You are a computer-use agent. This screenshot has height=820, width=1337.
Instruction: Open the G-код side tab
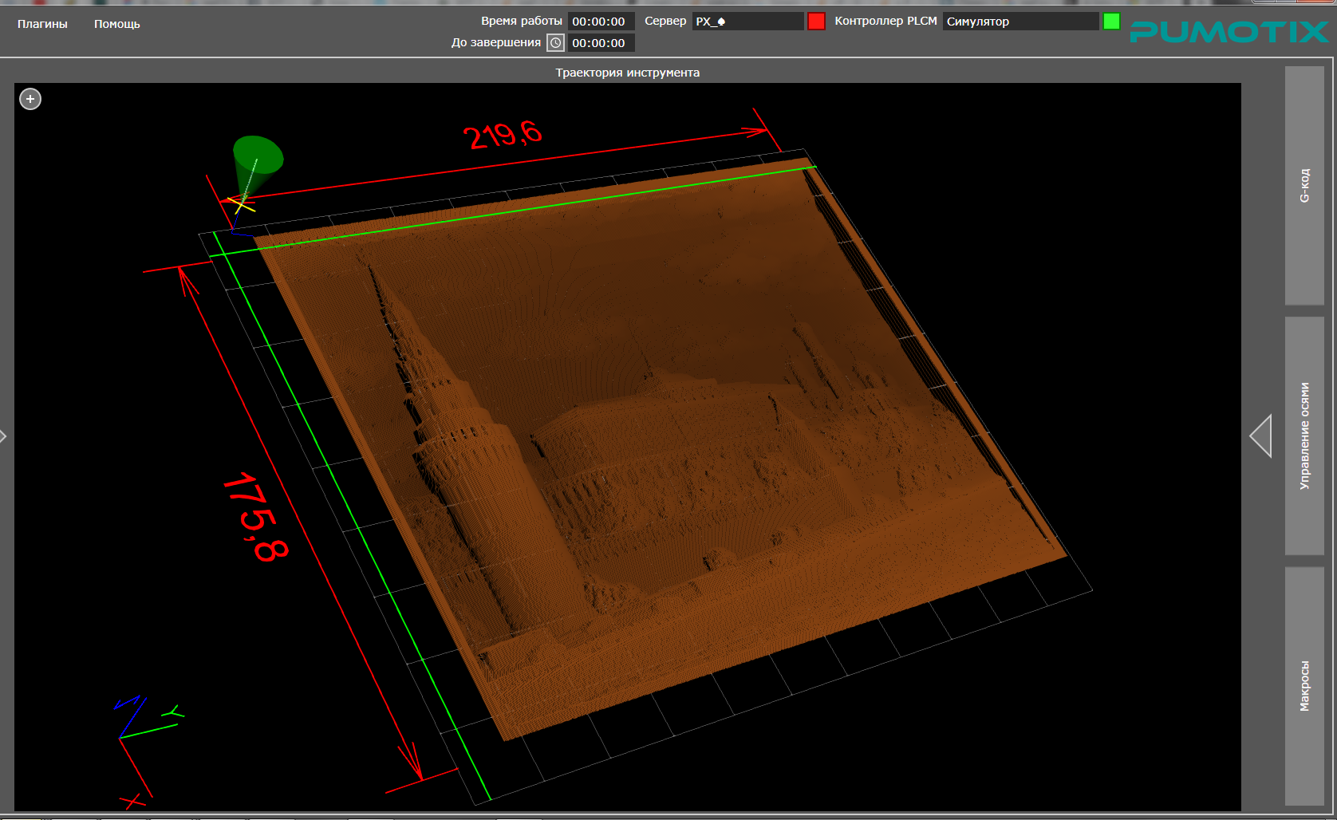point(1304,185)
